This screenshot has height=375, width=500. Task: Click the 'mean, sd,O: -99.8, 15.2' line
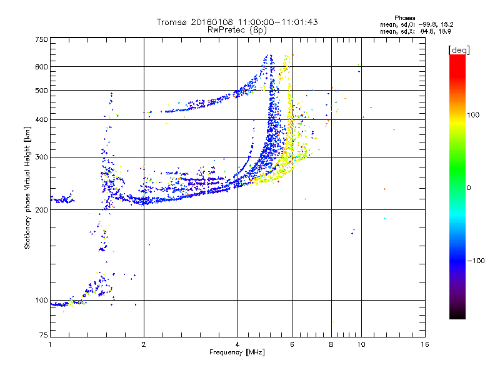pos(416,24)
